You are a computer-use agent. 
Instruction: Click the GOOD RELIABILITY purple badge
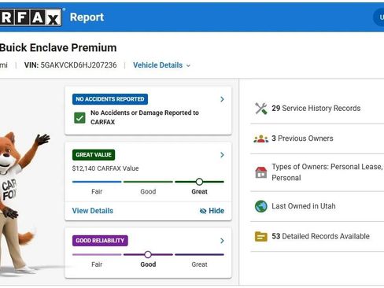click(100, 241)
